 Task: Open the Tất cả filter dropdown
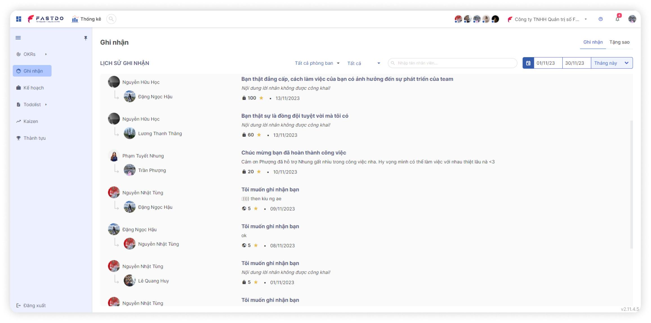pyautogui.click(x=364, y=63)
